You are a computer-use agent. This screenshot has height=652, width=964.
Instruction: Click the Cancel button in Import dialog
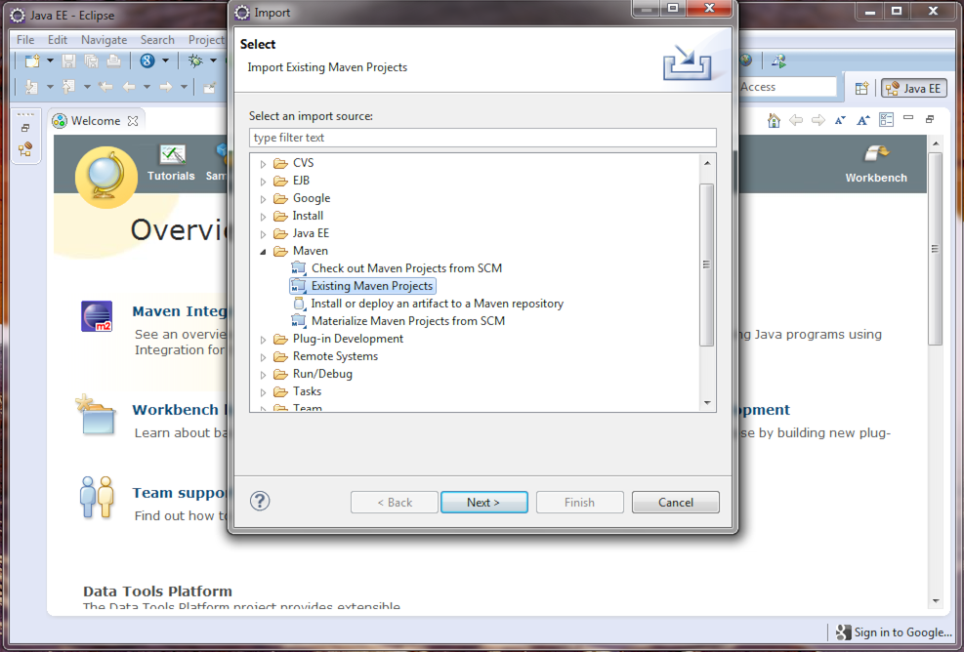click(676, 502)
